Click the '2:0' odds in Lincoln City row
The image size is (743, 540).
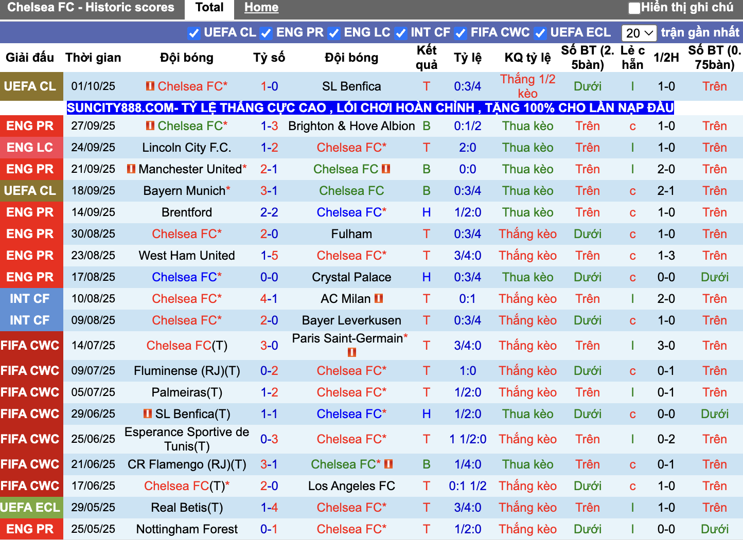(x=468, y=148)
